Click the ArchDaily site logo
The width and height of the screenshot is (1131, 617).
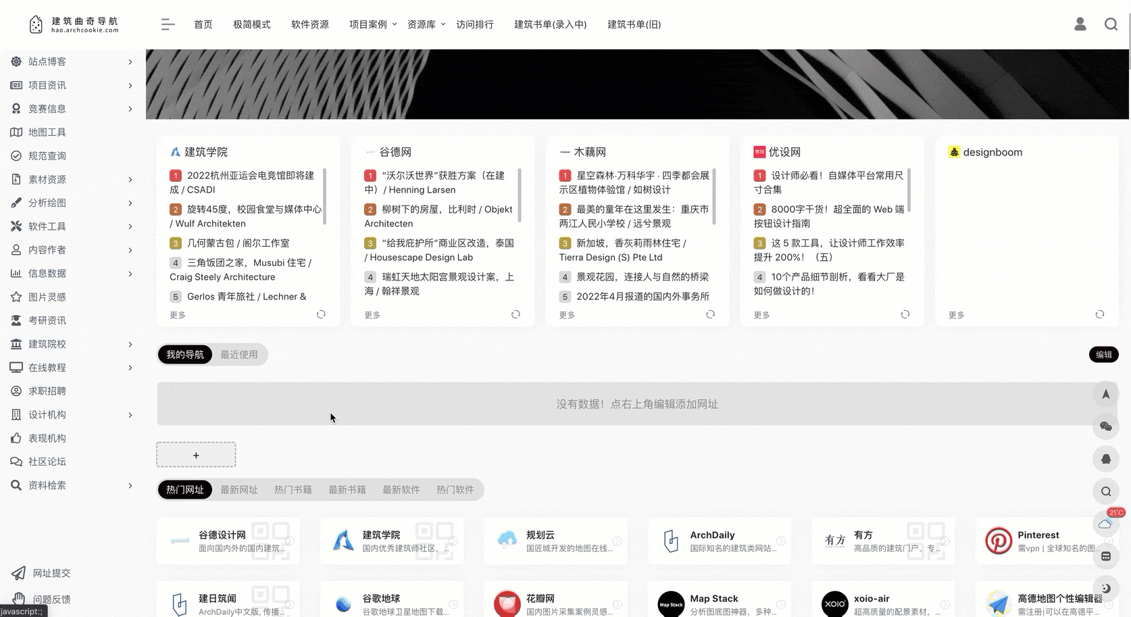point(671,541)
